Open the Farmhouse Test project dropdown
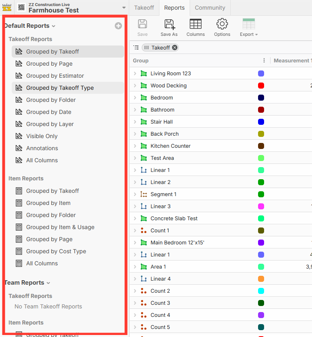 click(124, 8)
